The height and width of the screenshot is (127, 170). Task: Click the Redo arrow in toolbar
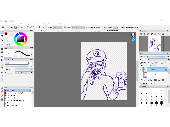tap(7, 27)
